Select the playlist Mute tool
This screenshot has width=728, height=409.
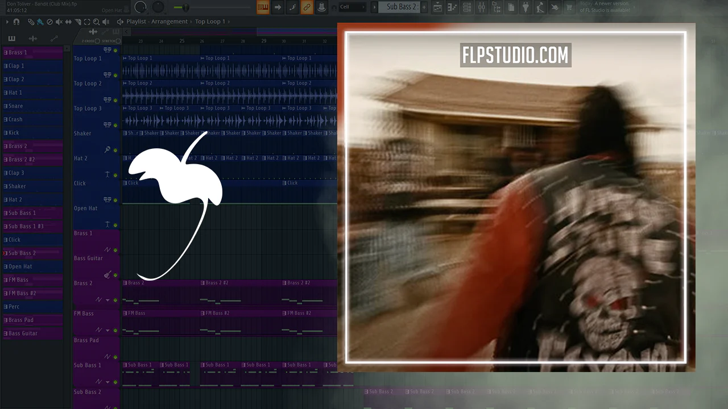pos(59,22)
